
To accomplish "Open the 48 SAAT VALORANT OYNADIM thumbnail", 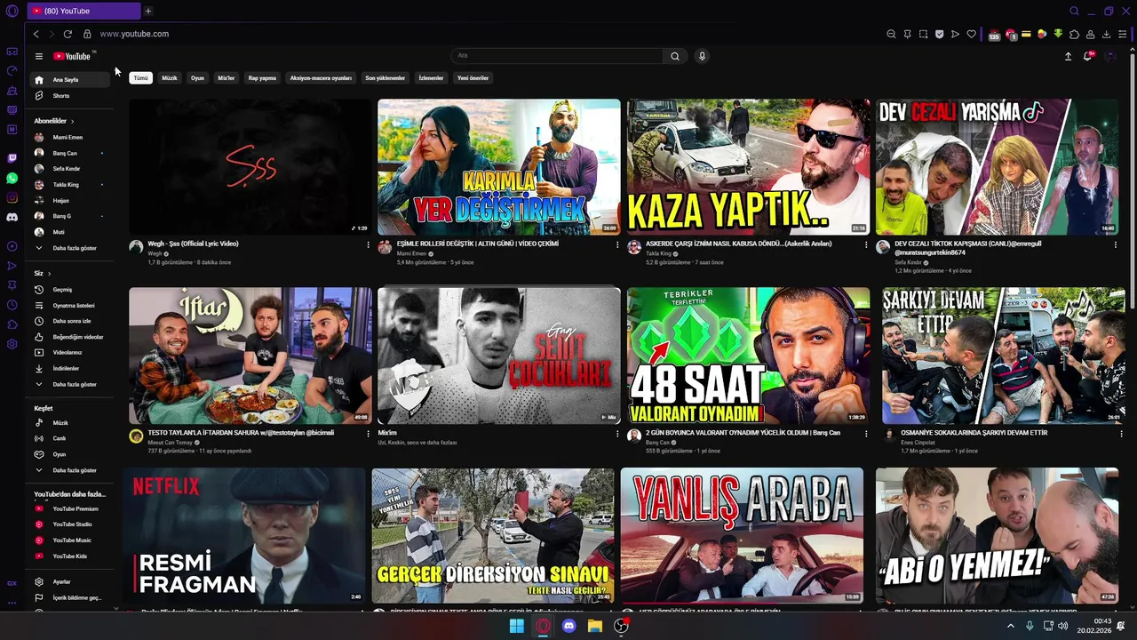I will click(x=748, y=356).
